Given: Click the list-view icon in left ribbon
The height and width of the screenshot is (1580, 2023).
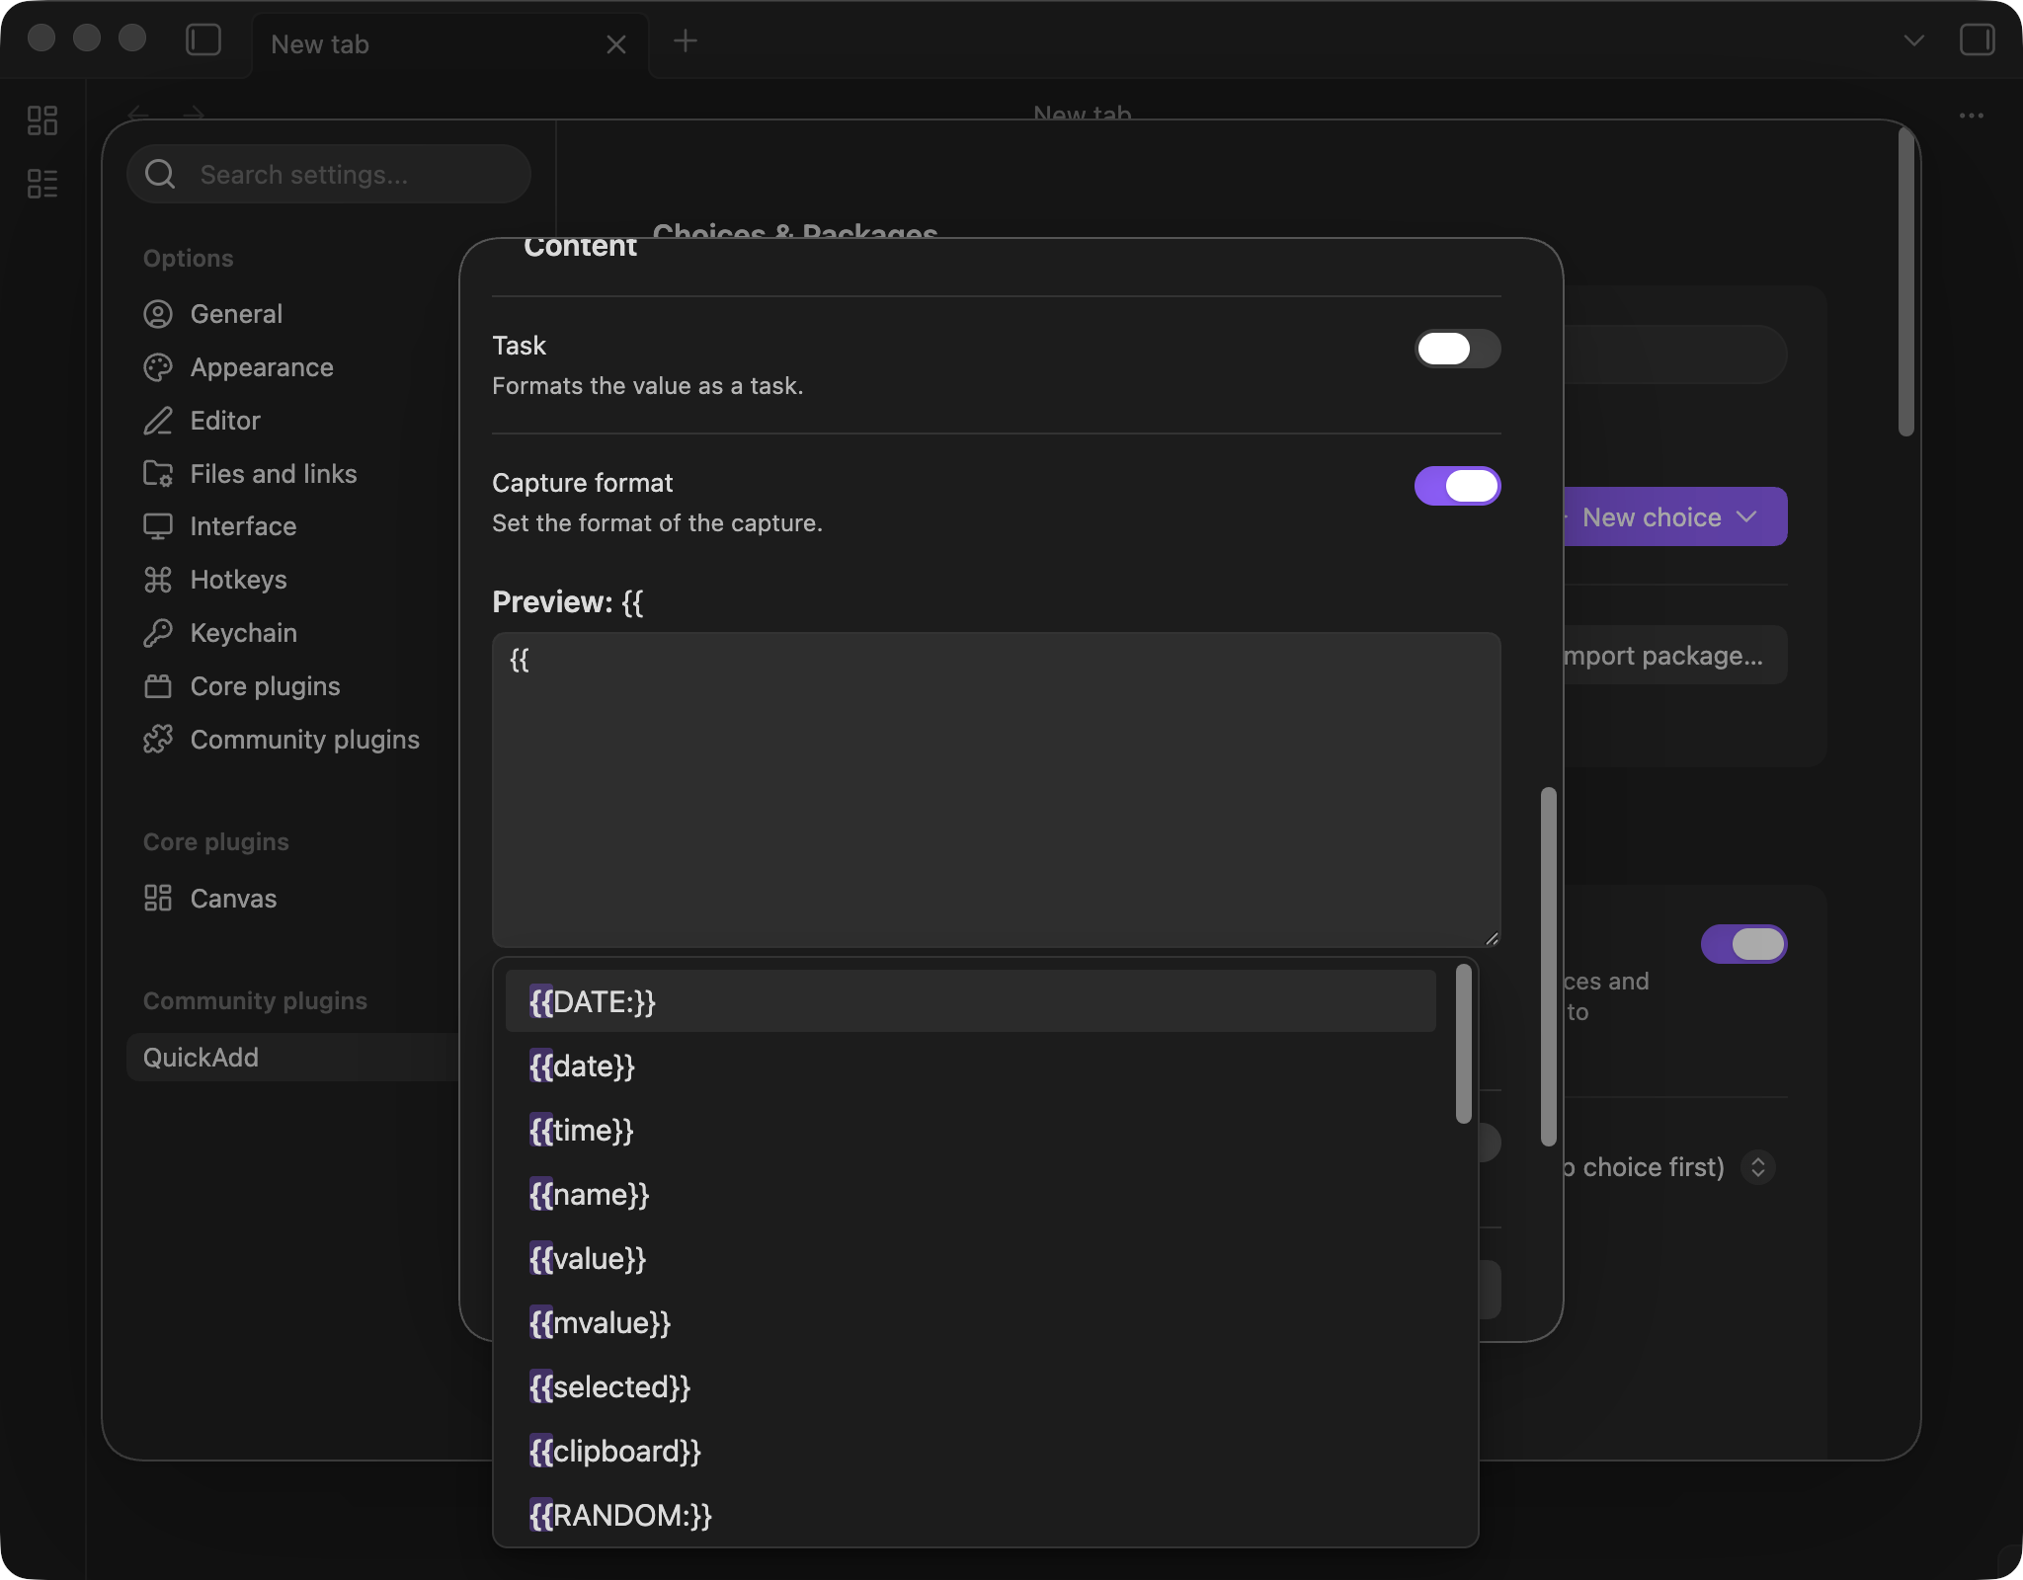Looking at the screenshot, I should pyautogui.click(x=42, y=183).
